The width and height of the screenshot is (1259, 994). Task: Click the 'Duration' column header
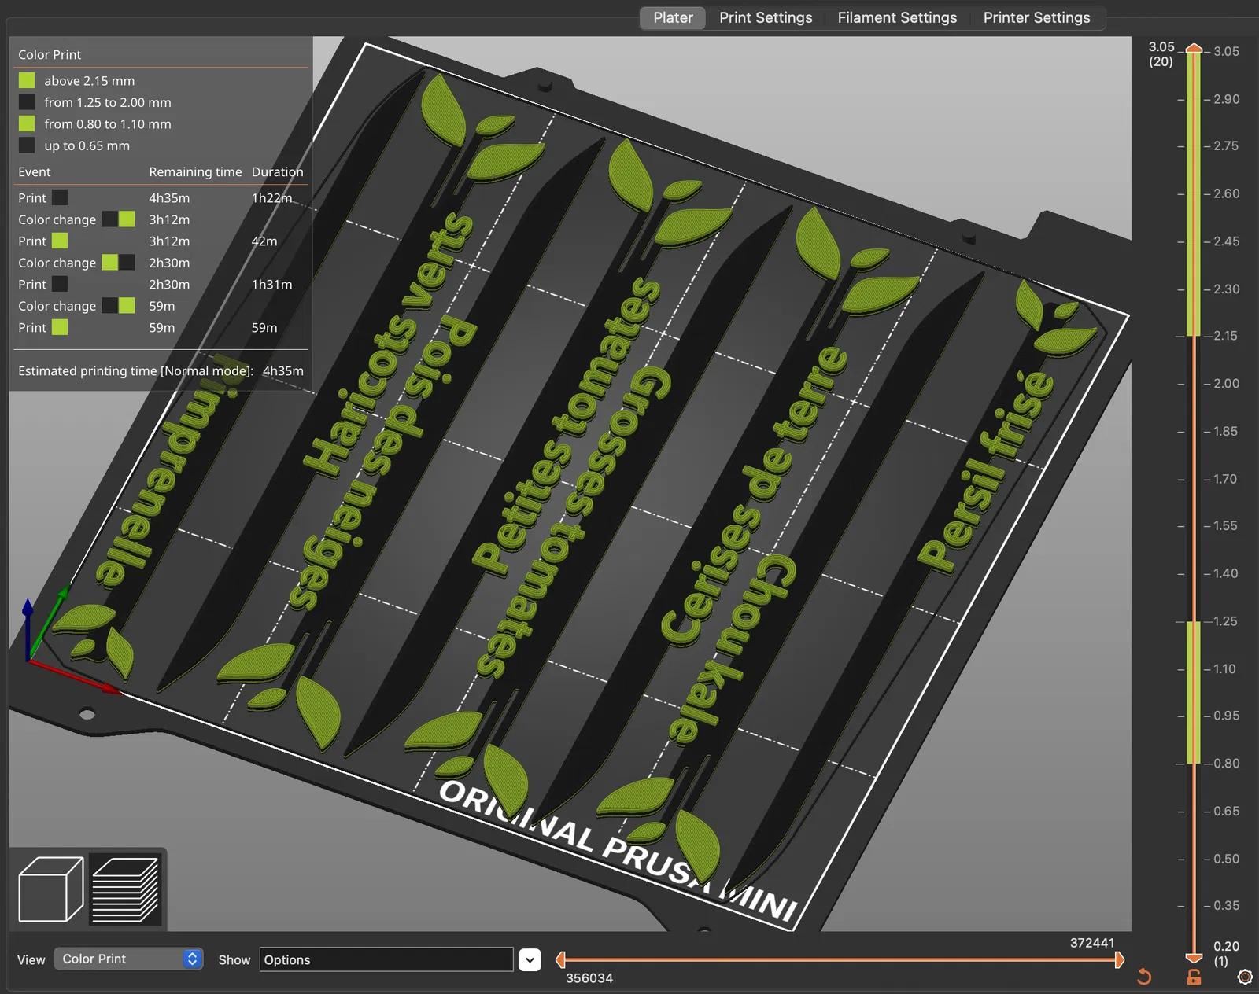click(277, 171)
